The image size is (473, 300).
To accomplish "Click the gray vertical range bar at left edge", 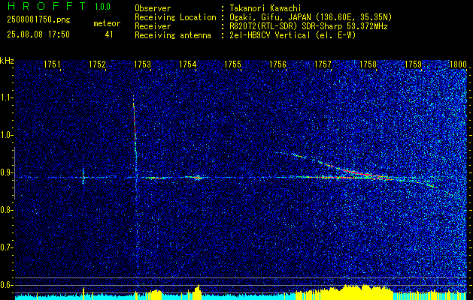I will point(14,173).
